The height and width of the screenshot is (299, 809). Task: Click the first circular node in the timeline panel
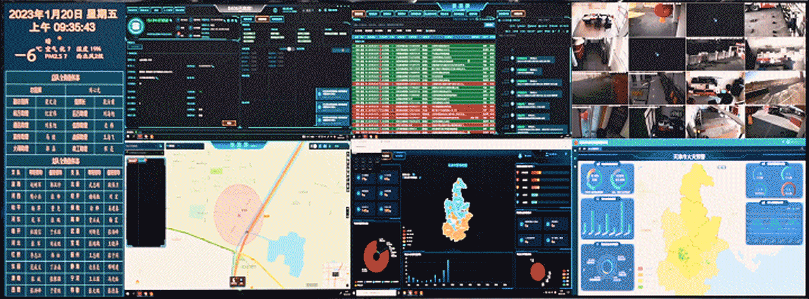pyautogui.click(x=513, y=59)
